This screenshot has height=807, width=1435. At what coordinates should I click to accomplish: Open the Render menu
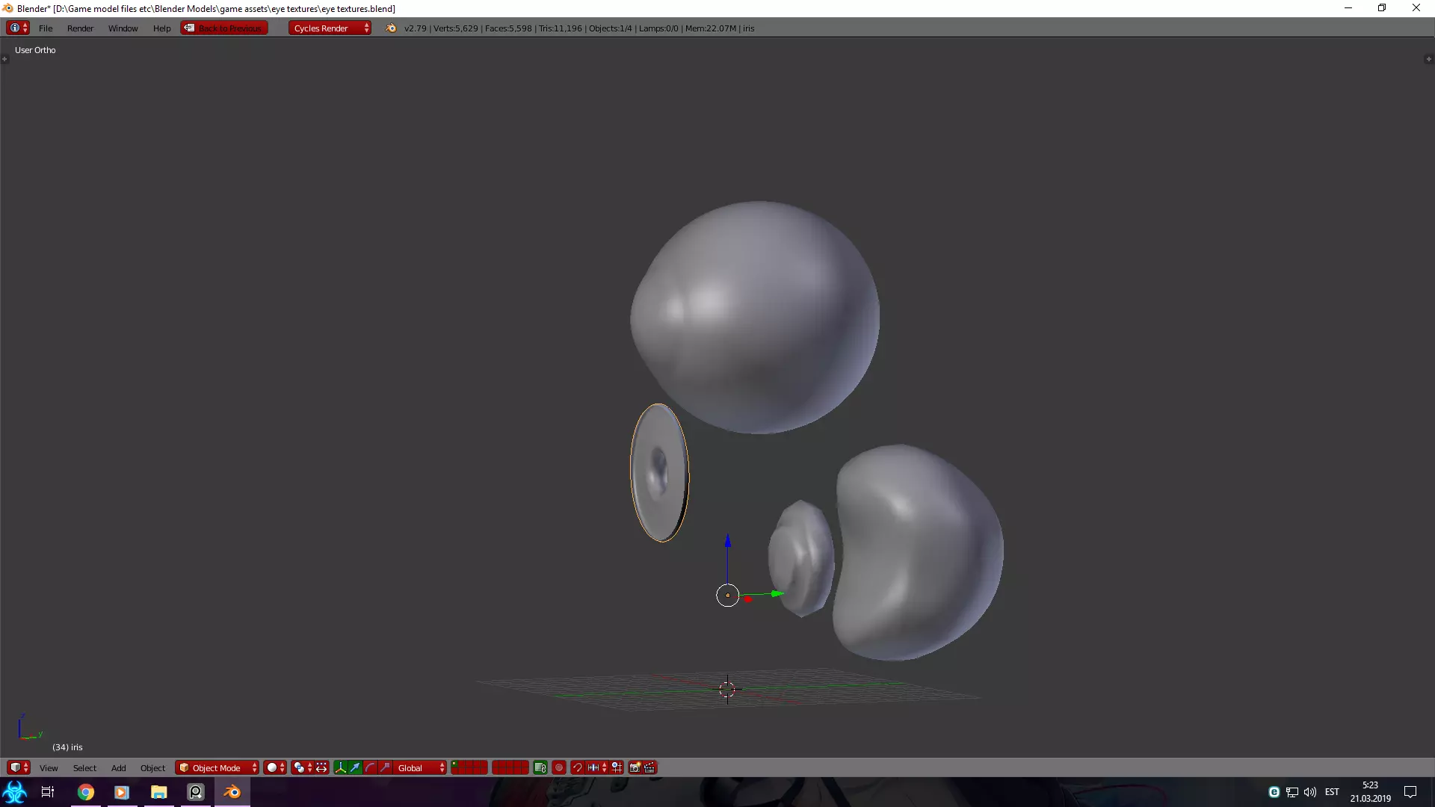tap(80, 28)
